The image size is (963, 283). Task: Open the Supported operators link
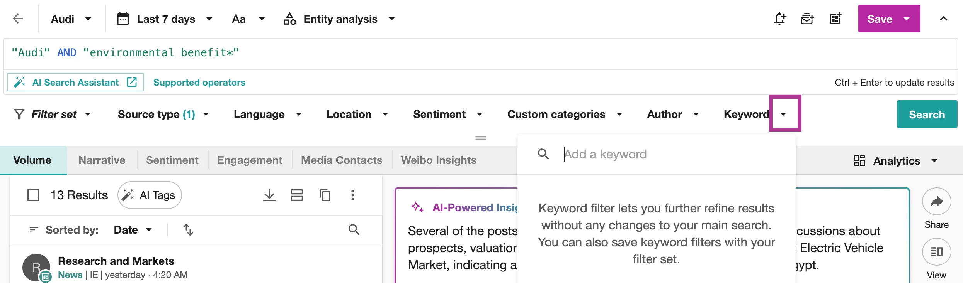click(199, 83)
